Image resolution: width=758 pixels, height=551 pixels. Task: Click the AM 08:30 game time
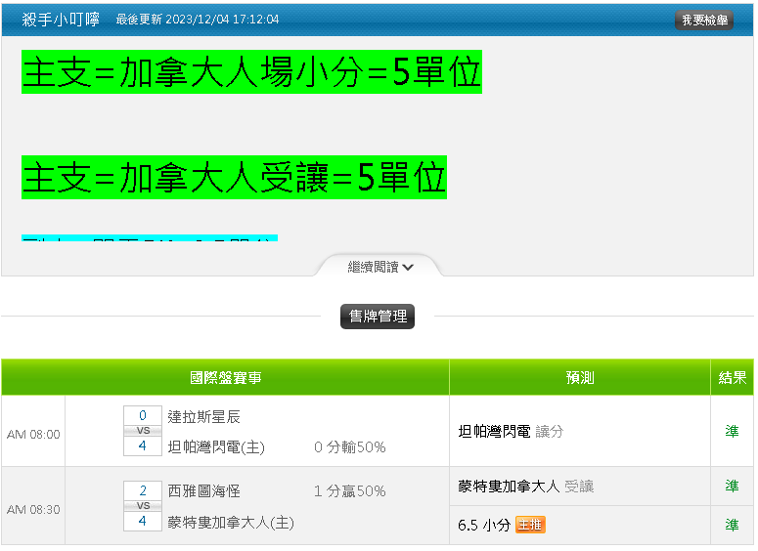tap(33, 509)
